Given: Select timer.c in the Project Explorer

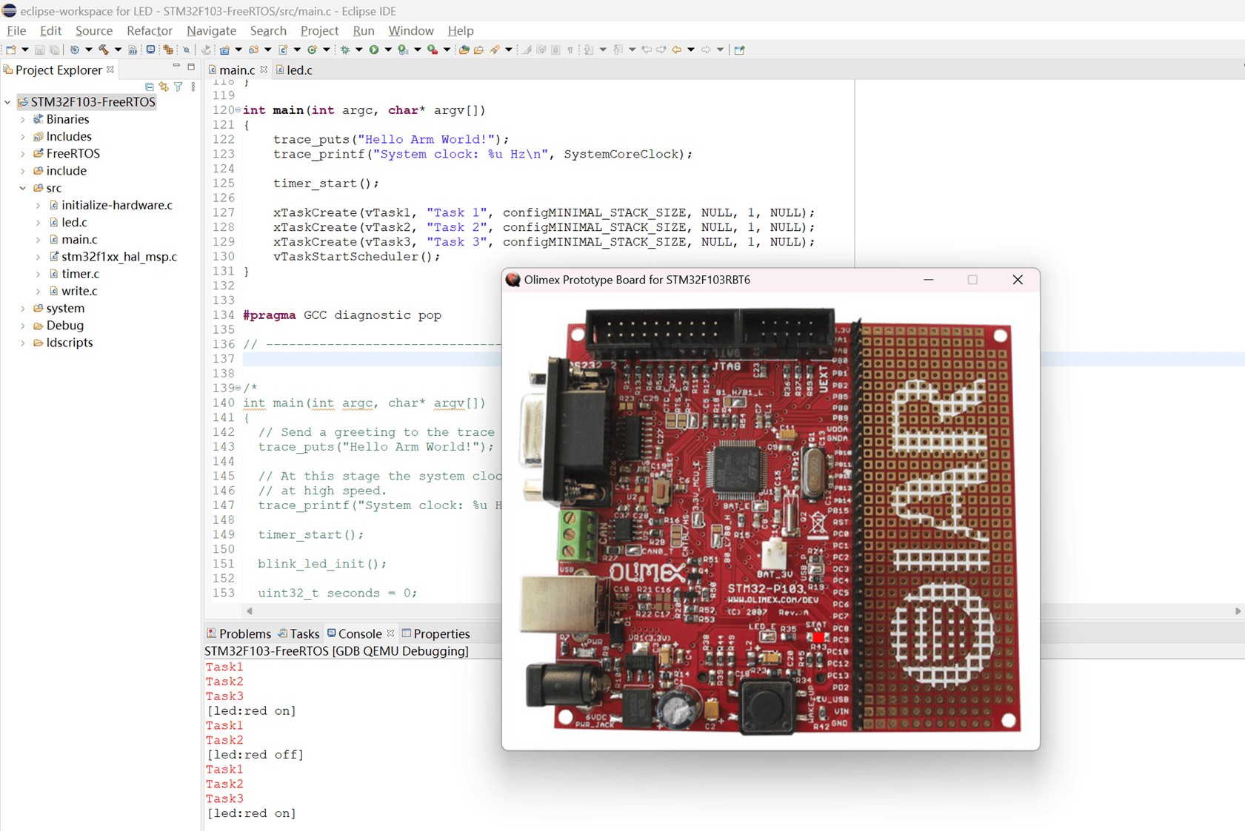Looking at the screenshot, I should click(80, 274).
